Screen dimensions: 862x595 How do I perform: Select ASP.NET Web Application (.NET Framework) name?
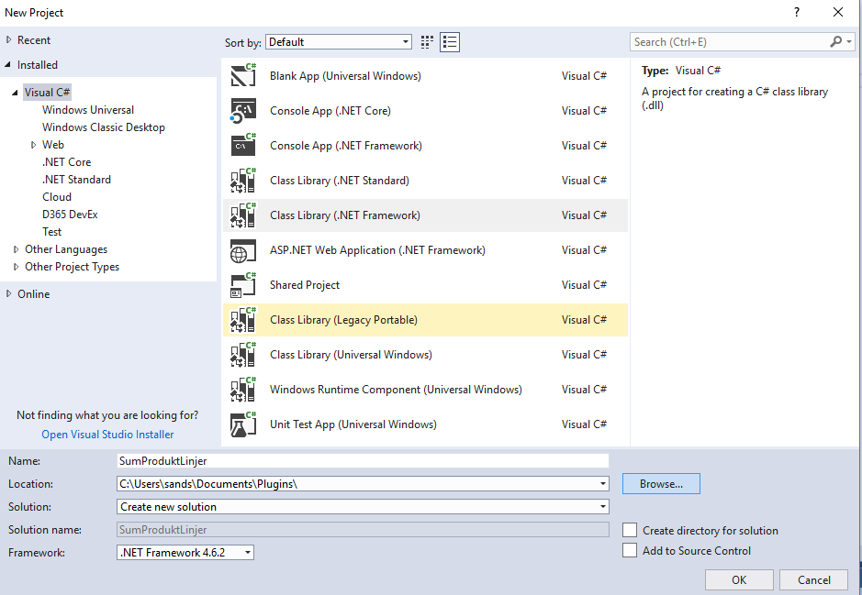click(377, 250)
